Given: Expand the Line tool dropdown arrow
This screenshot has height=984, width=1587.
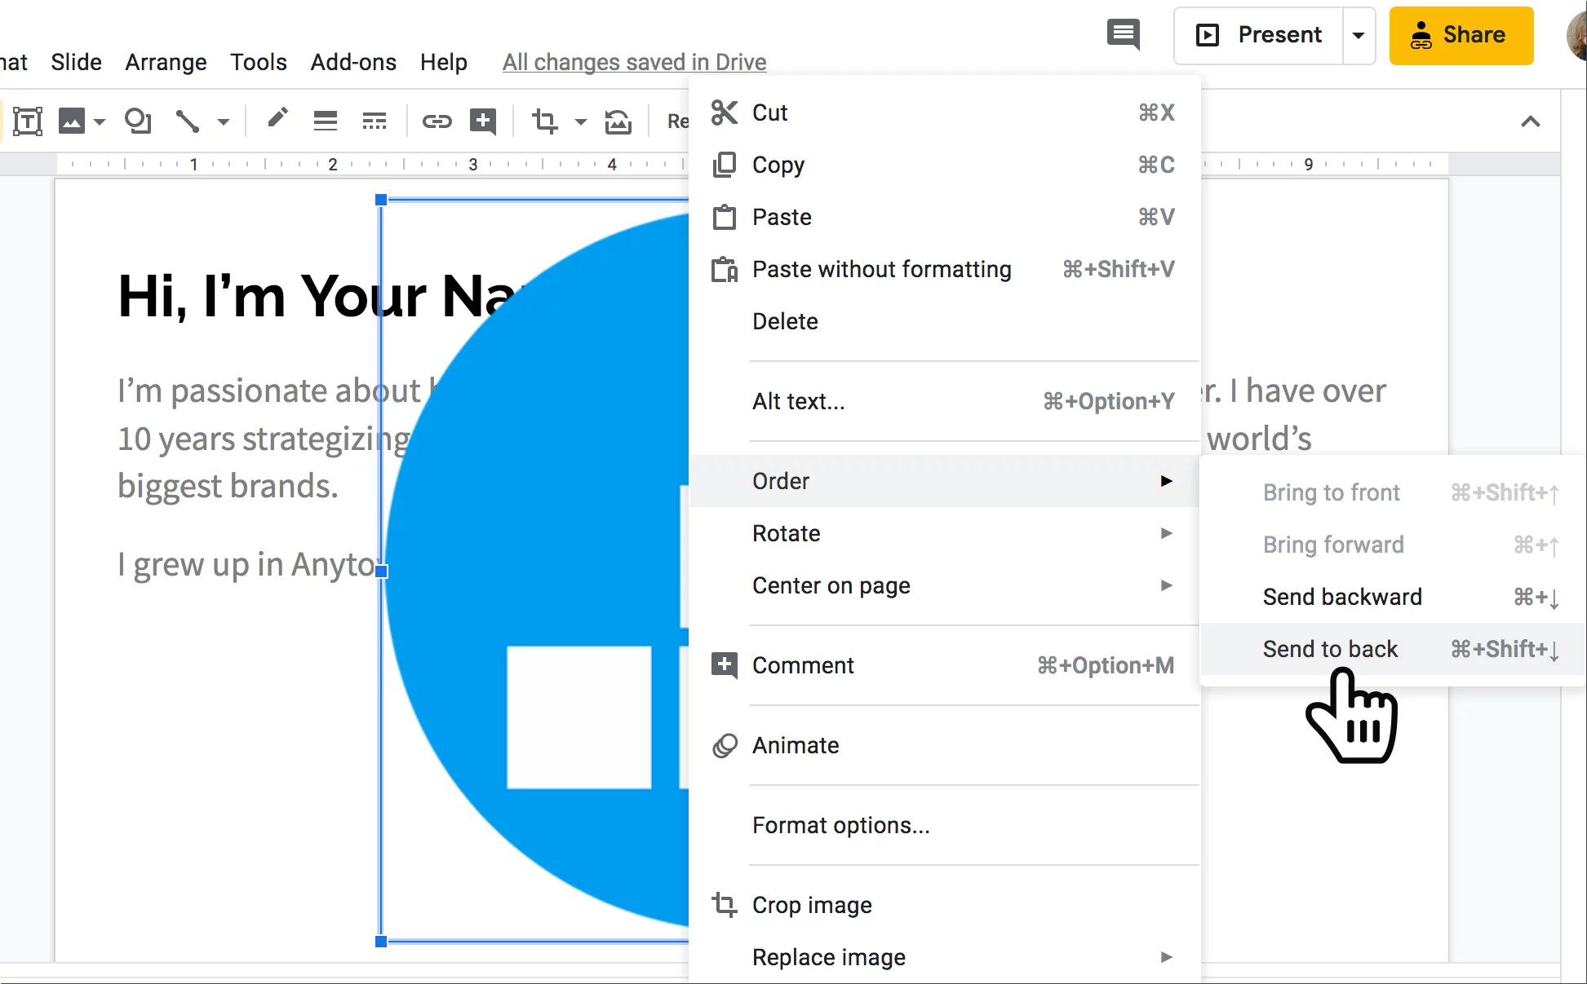Looking at the screenshot, I should click(x=223, y=122).
